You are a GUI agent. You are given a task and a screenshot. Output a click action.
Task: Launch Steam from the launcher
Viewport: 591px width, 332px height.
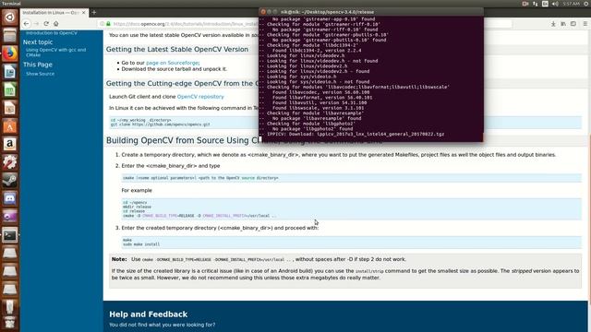pos(10,180)
